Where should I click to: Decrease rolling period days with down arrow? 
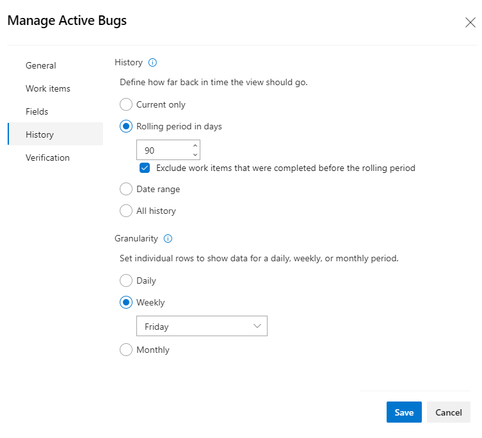(x=195, y=155)
